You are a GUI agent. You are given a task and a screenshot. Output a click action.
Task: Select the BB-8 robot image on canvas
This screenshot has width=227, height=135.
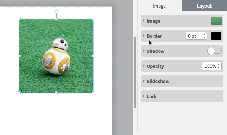point(56,56)
